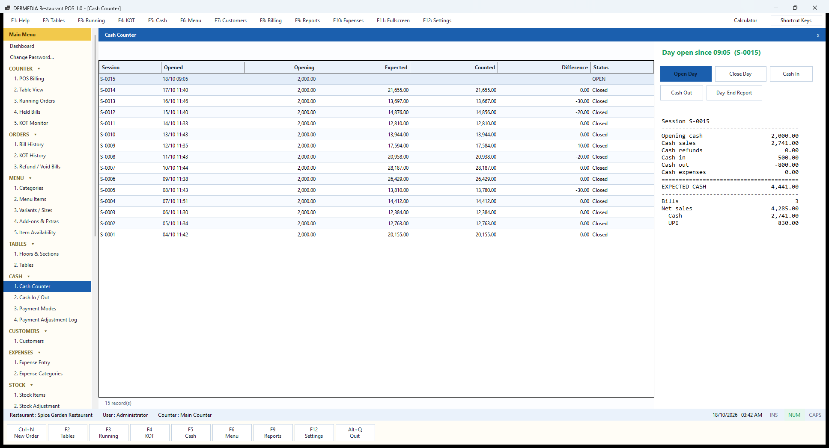Viewport: 829px width, 448px height.
Task: Open the F12: Settings menu
Action: (x=437, y=21)
